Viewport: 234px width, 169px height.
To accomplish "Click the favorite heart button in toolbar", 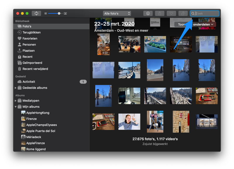I will [x=171, y=13].
